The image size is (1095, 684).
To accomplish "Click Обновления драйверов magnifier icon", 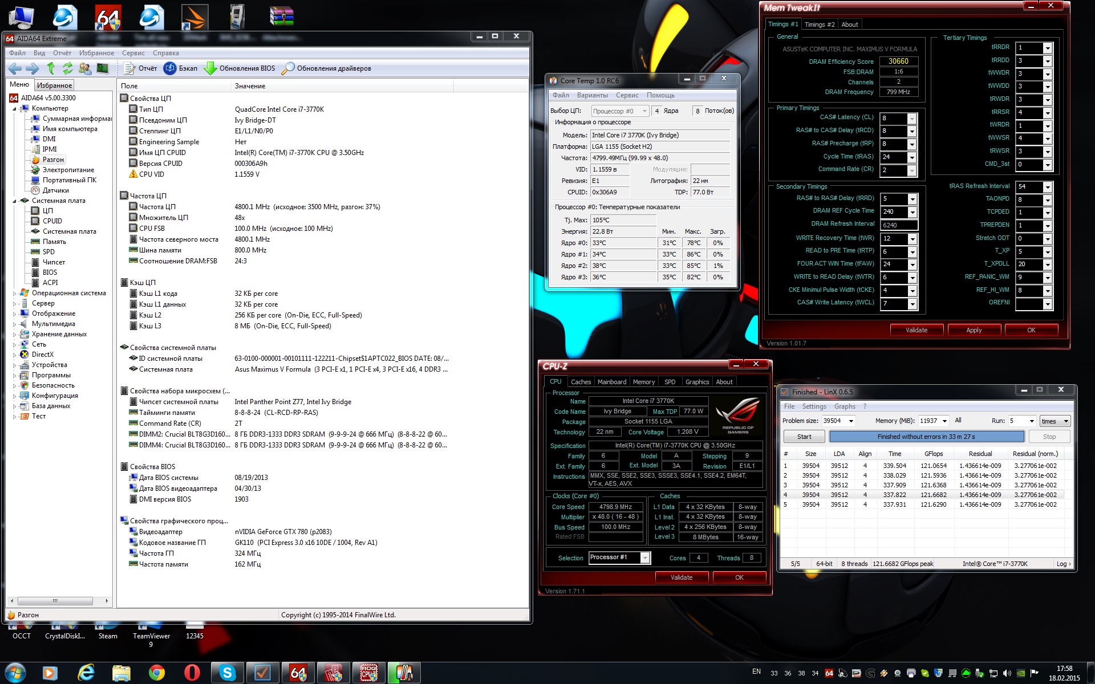I will coord(288,68).
